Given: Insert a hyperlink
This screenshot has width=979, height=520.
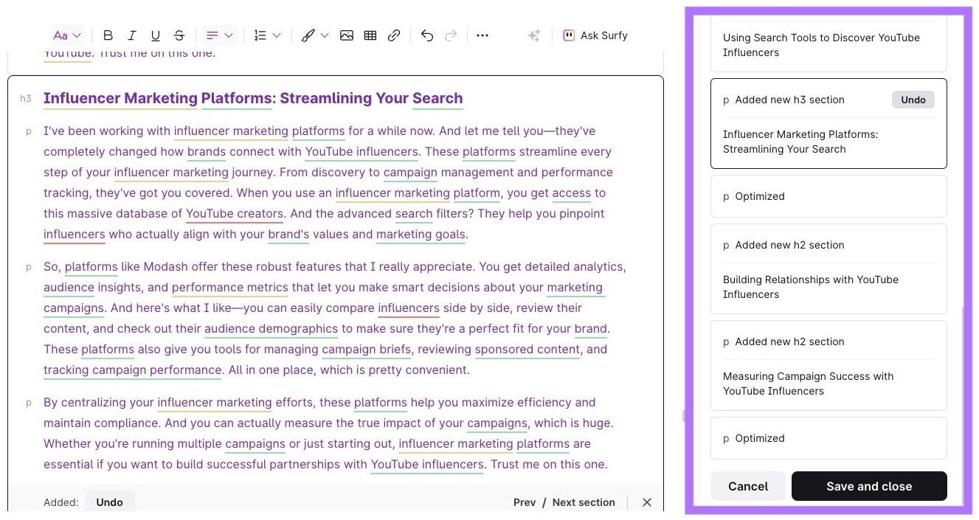Looking at the screenshot, I should pos(394,35).
